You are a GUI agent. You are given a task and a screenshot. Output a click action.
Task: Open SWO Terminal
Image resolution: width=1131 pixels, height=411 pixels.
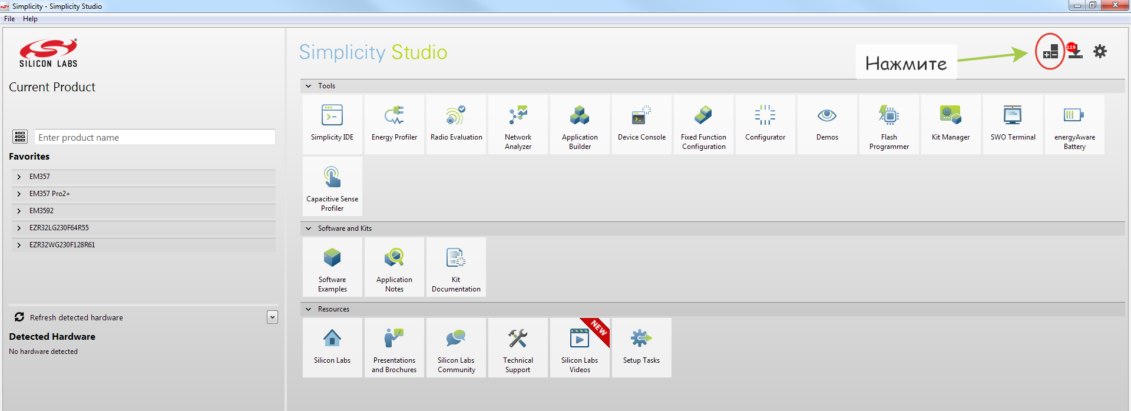(x=1013, y=124)
